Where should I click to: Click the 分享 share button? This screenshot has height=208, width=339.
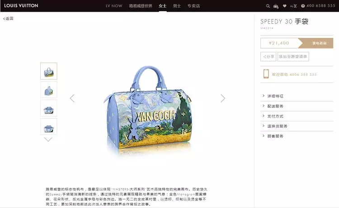(268, 56)
